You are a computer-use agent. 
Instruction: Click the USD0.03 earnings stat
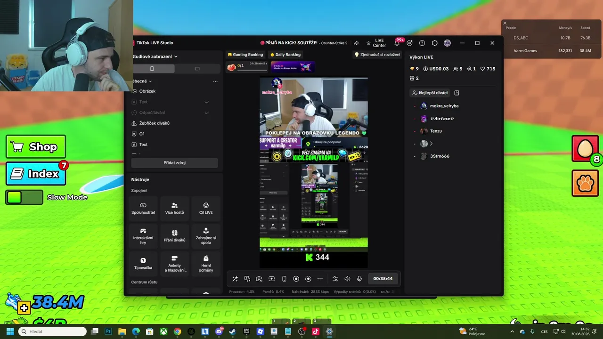click(x=436, y=69)
